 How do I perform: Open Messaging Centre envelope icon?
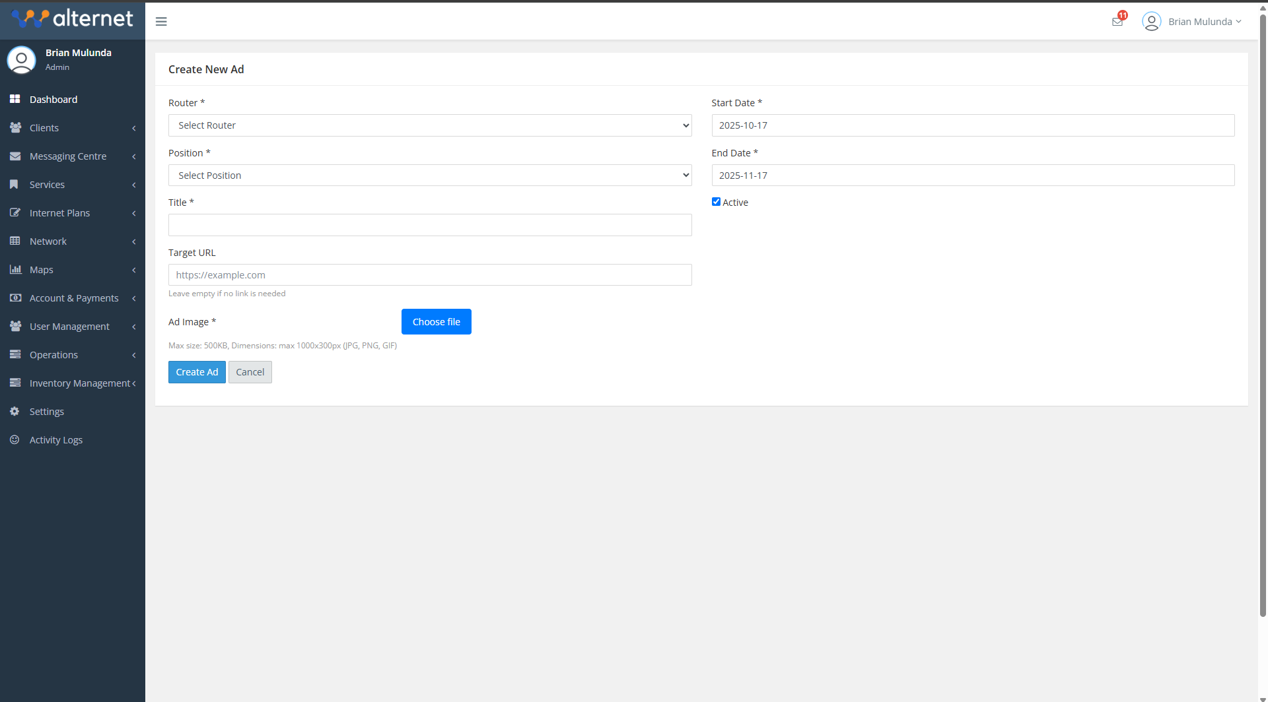click(15, 156)
